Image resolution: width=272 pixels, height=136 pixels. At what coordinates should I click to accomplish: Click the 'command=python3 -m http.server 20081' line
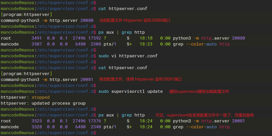coord(47,79)
